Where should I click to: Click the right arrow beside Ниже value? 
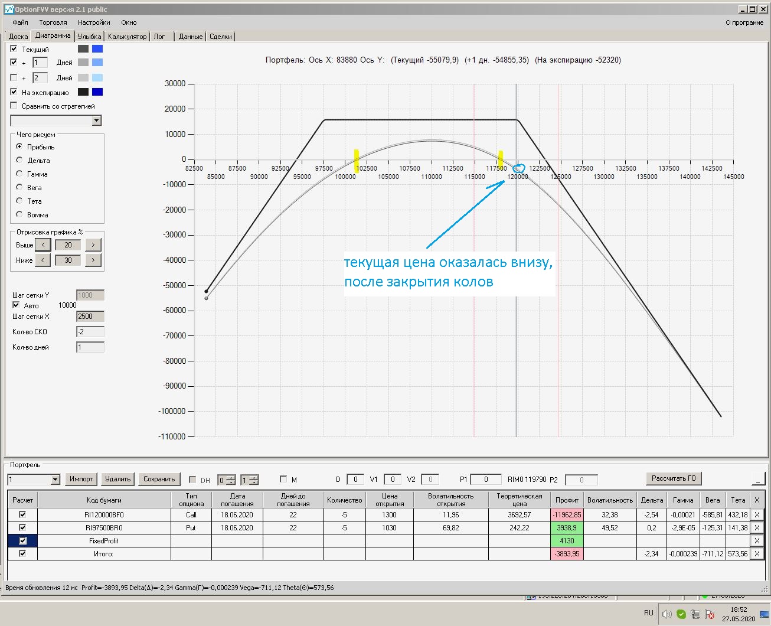[93, 260]
